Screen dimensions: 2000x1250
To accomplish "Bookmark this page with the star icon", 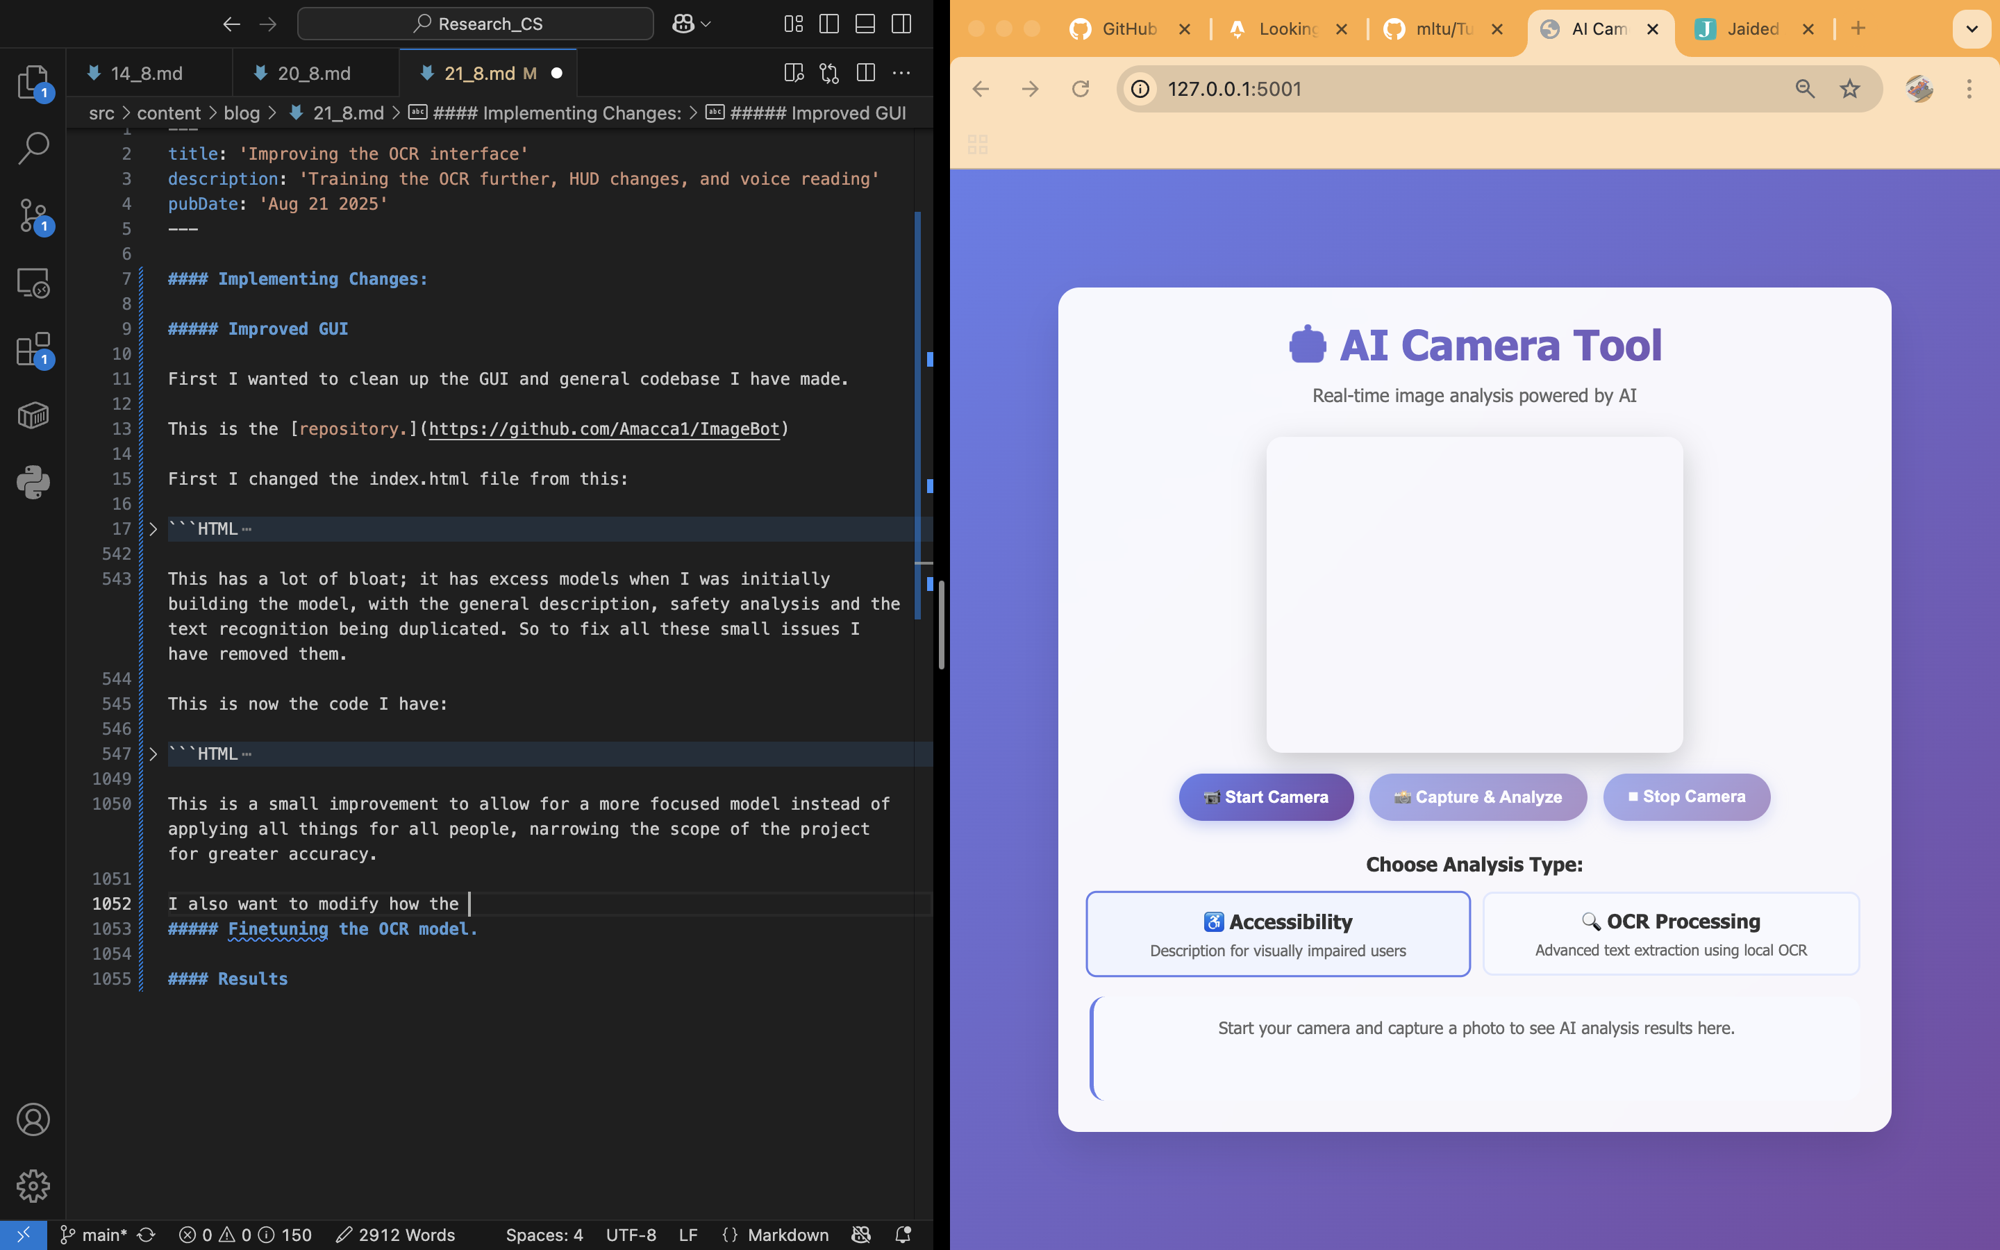I will (x=1849, y=88).
